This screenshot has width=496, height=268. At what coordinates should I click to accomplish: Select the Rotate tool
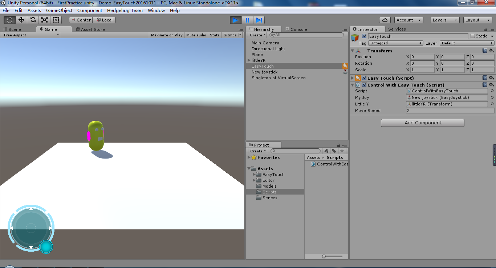[33, 20]
